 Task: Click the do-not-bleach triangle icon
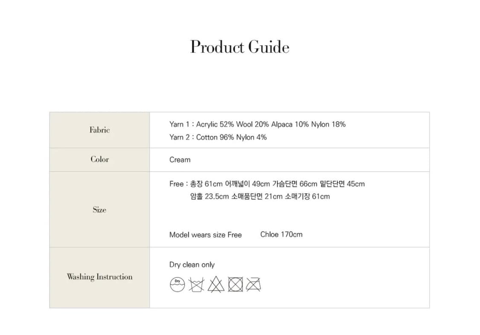point(216,284)
